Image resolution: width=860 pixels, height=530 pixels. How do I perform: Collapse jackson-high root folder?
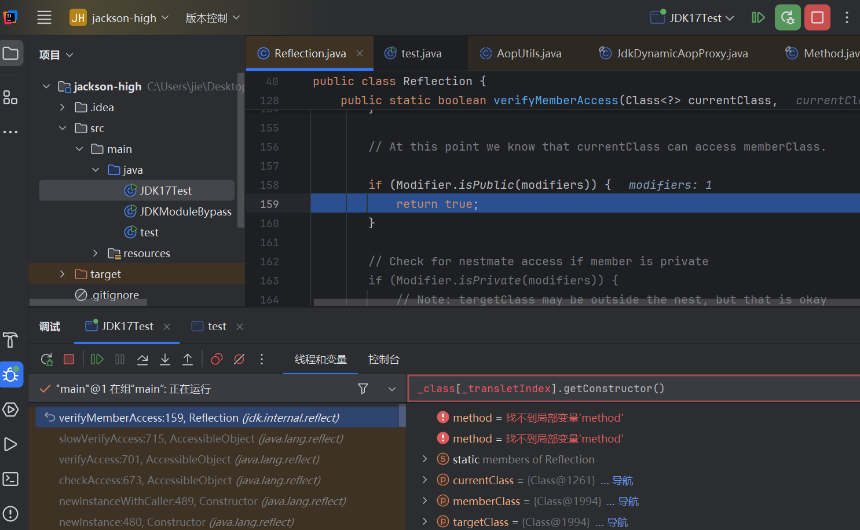[x=46, y=86]
